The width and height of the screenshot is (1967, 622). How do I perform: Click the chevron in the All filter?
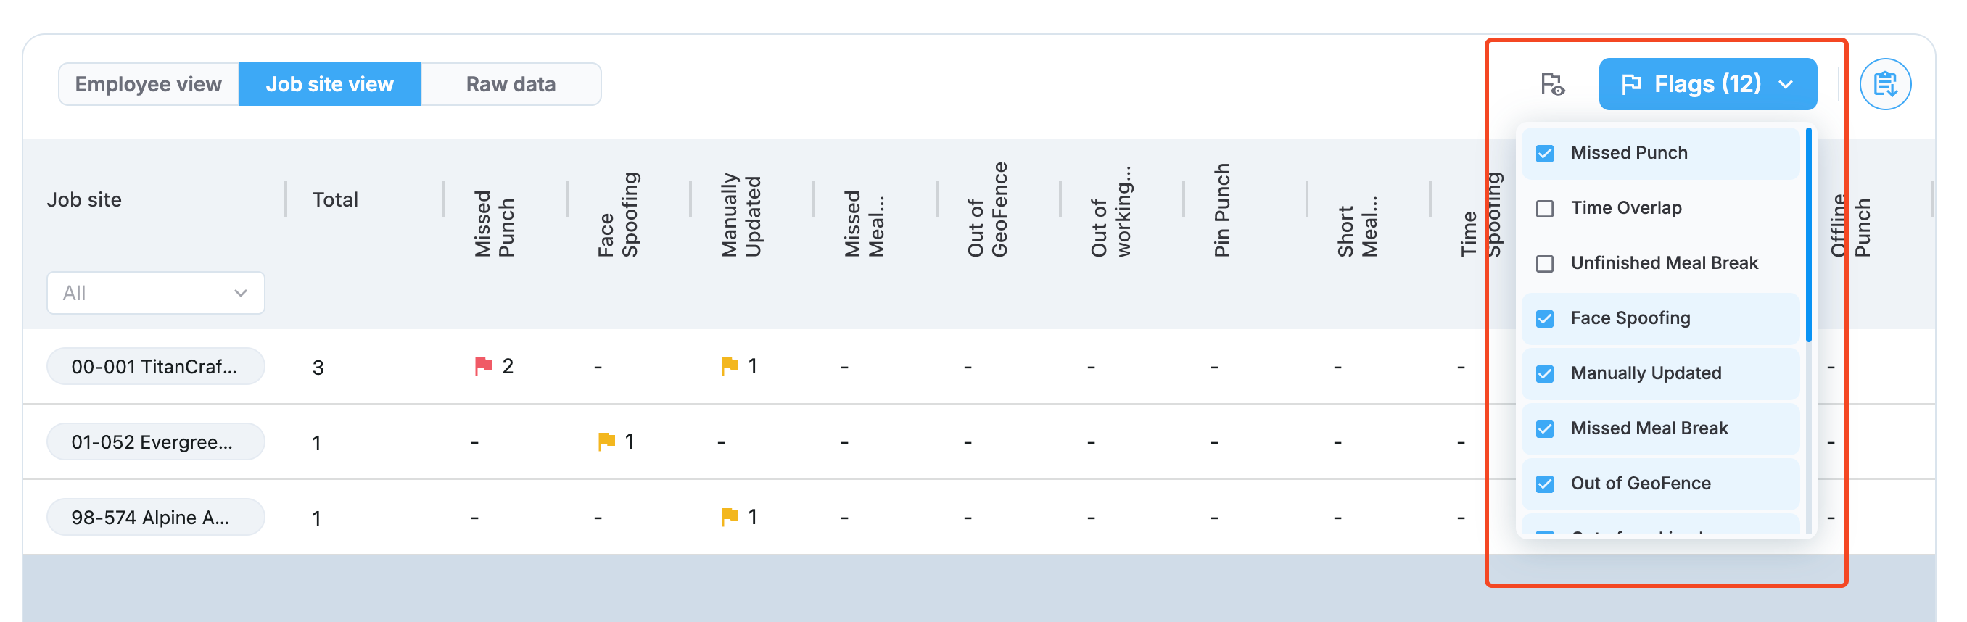[241, 293]
